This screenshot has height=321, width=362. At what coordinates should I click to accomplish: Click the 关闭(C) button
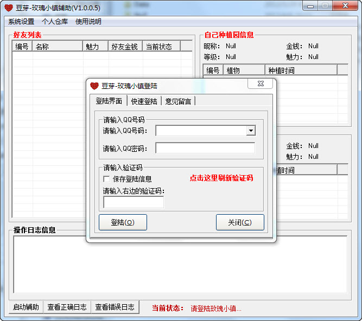point(240,222)
